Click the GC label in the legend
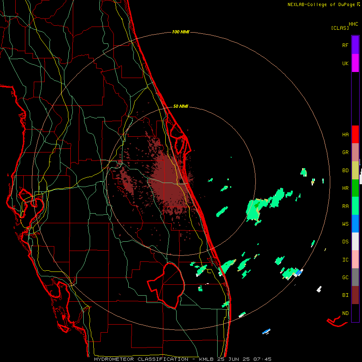Screen dimensions: 362x362 [345, 278]
